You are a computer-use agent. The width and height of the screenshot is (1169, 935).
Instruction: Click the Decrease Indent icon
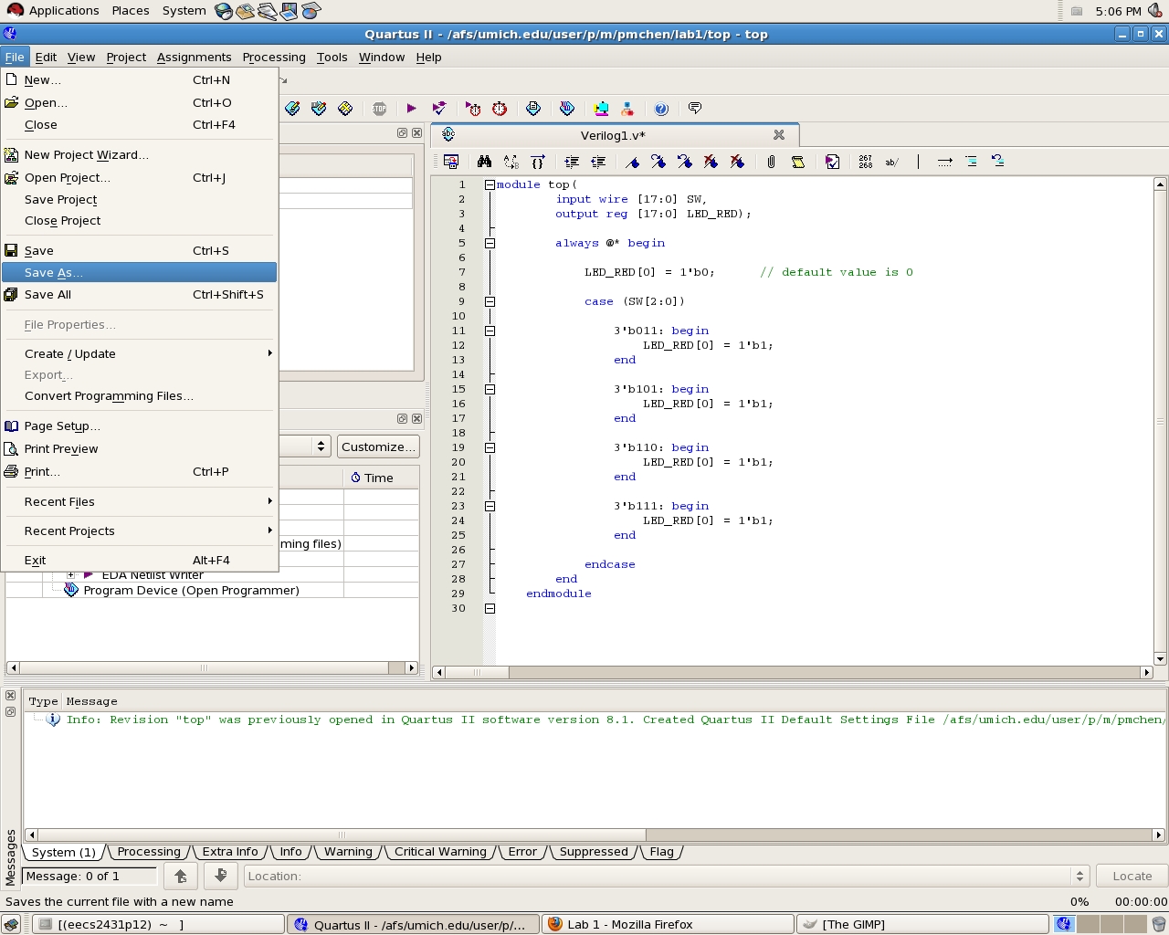coord(598,162)
